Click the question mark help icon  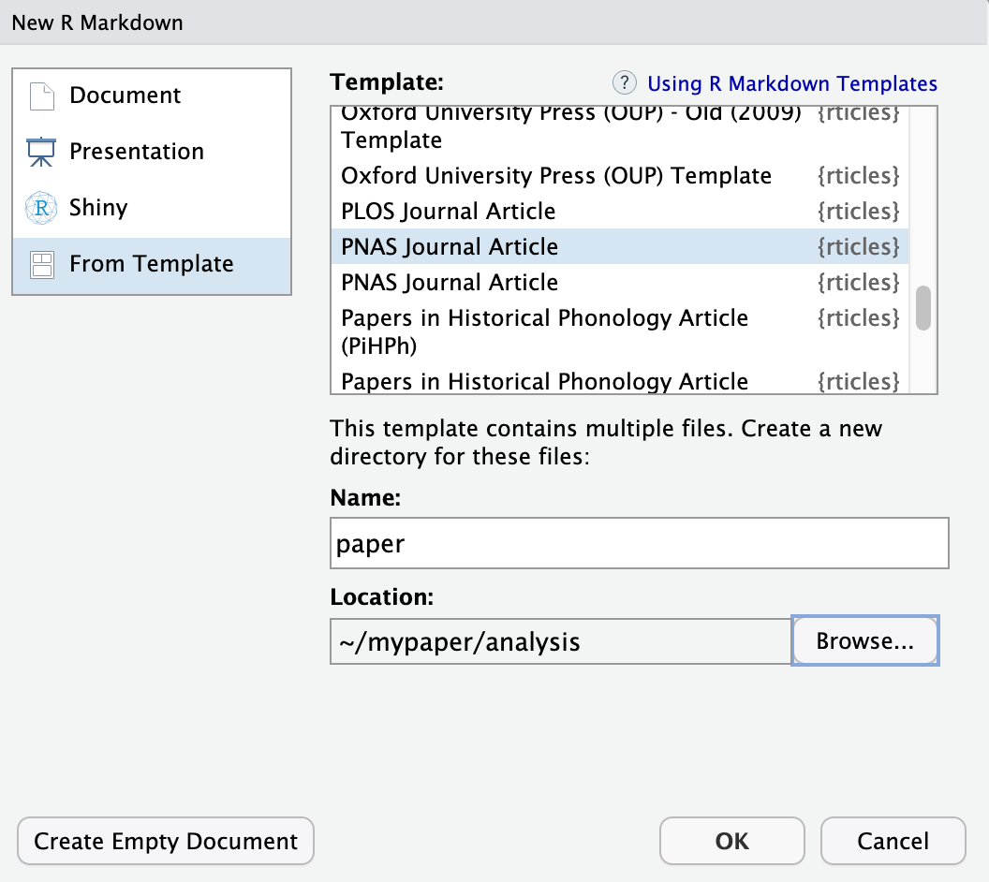tap(624, 83)
